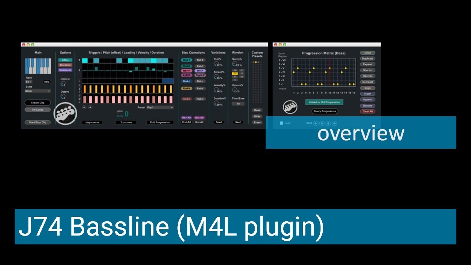The height and width of the screenshot is (265, 471).
Task: Toggle the first trigger step in T row
Action: pyautogui.click(x=85, y=60)
